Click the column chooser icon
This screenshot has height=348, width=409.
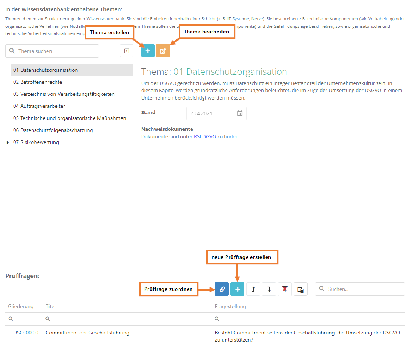click(300, 289)
